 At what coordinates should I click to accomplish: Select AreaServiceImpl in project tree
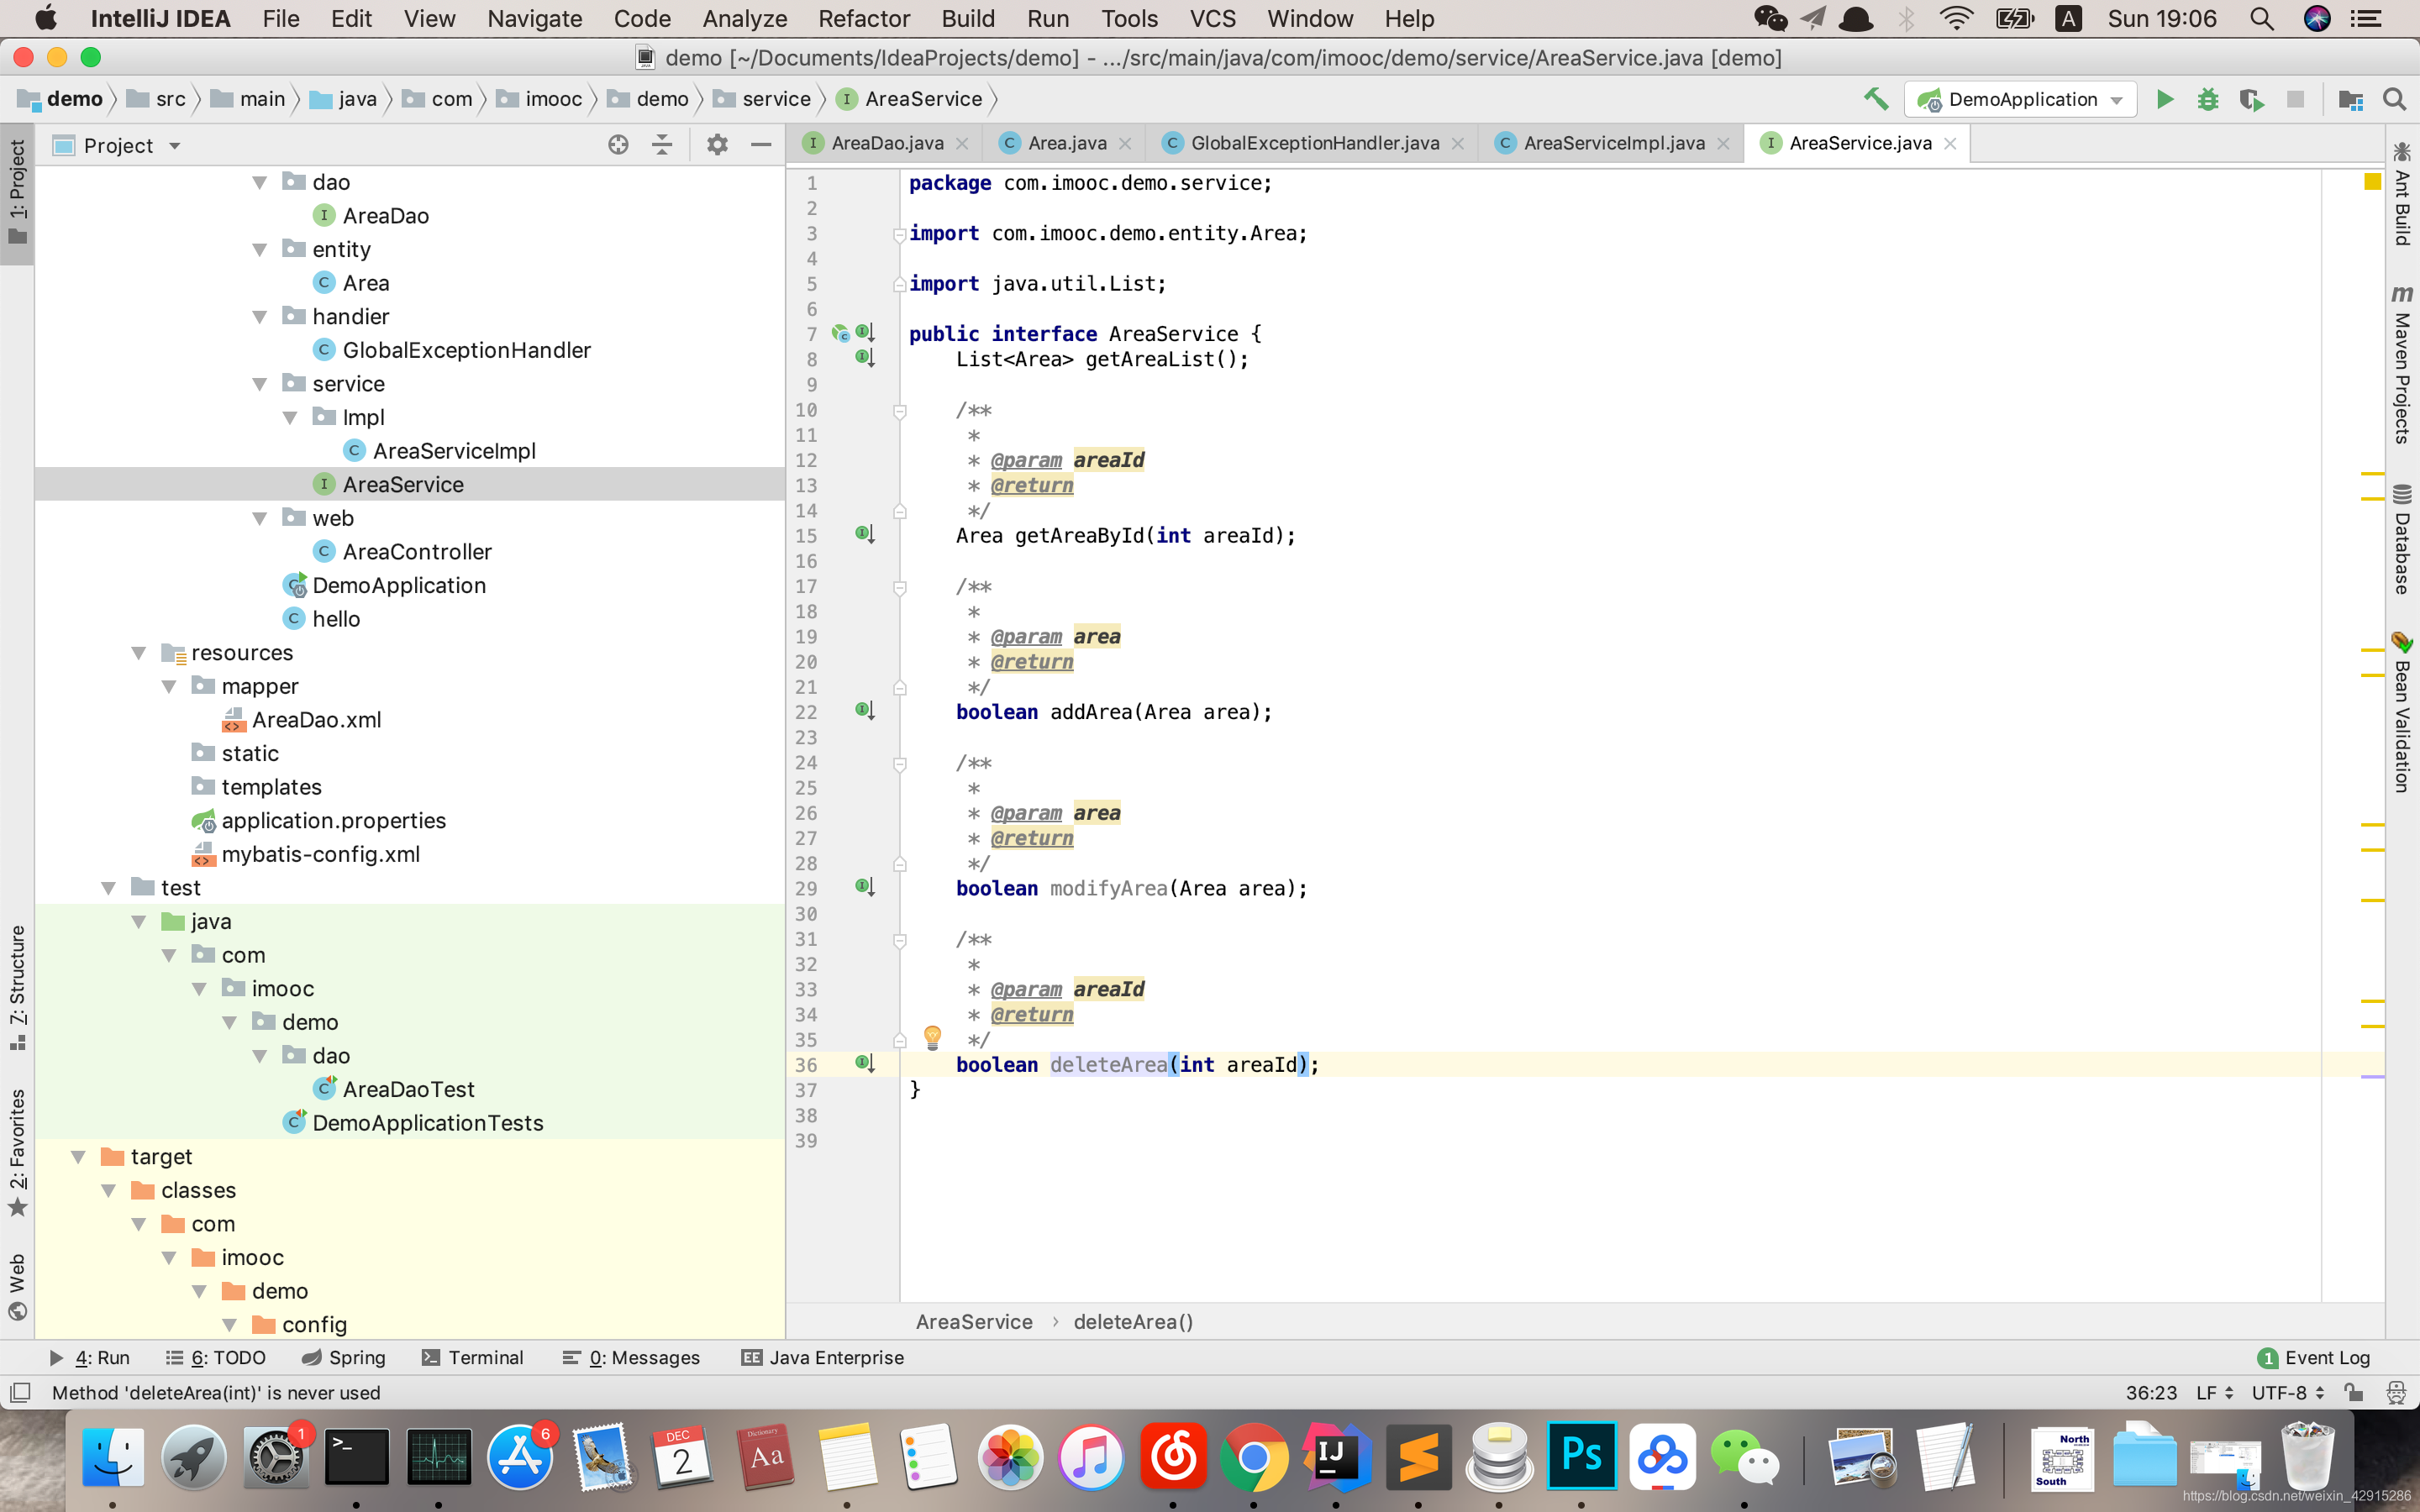(x=439, y=451)
